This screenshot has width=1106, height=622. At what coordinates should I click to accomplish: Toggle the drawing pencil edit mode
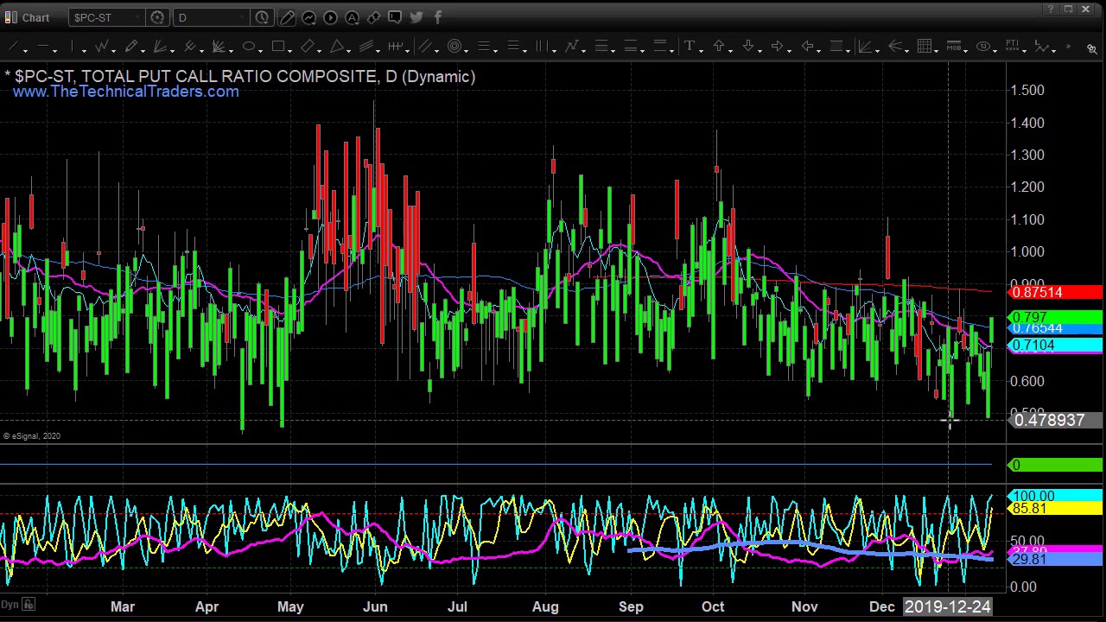tap(287, 17)
